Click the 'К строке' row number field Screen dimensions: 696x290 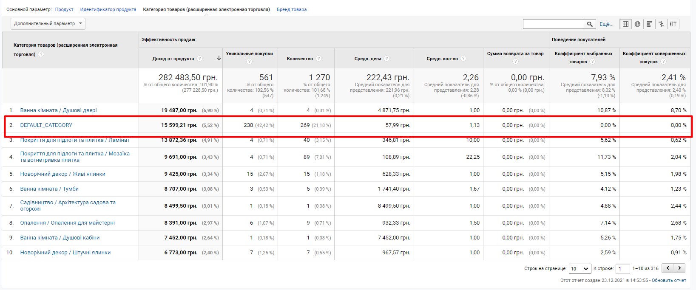coord(622,269)
